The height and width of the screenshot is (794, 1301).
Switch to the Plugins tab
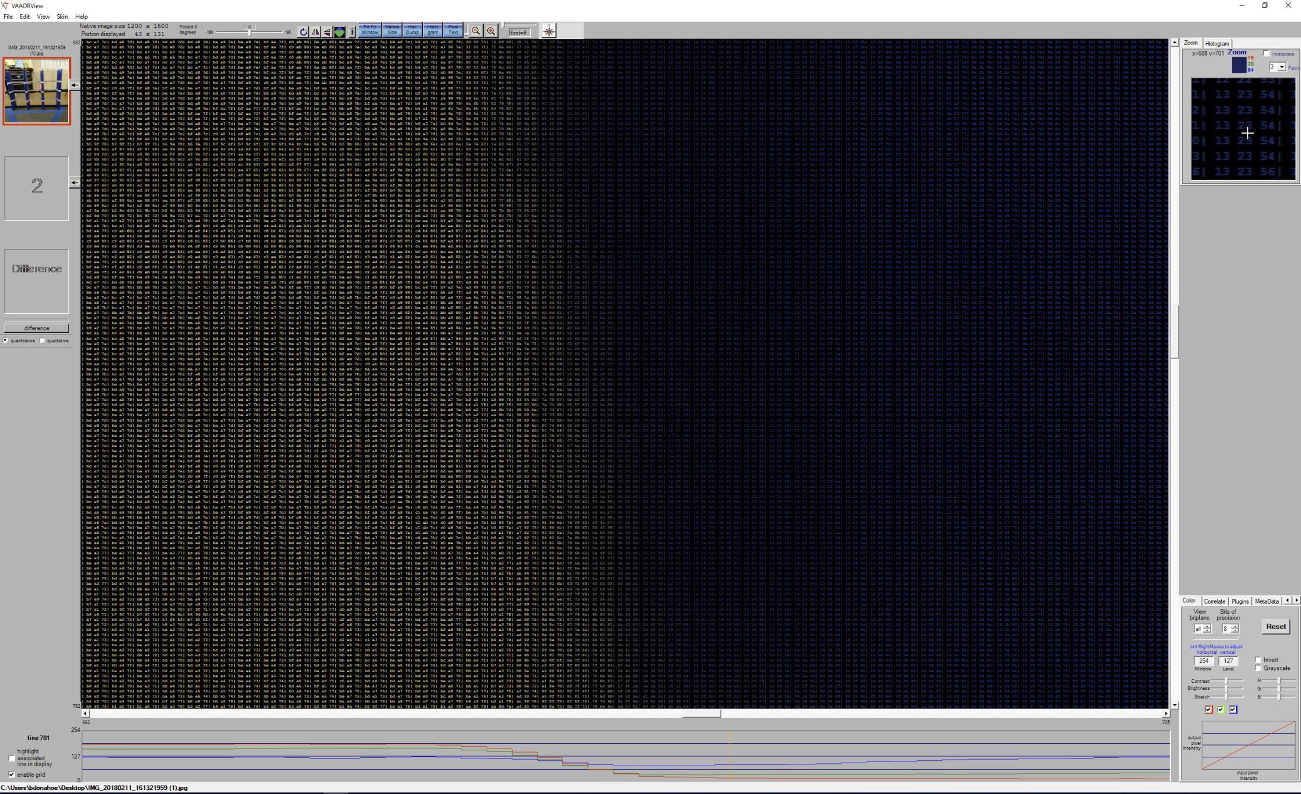[1240, 601]
